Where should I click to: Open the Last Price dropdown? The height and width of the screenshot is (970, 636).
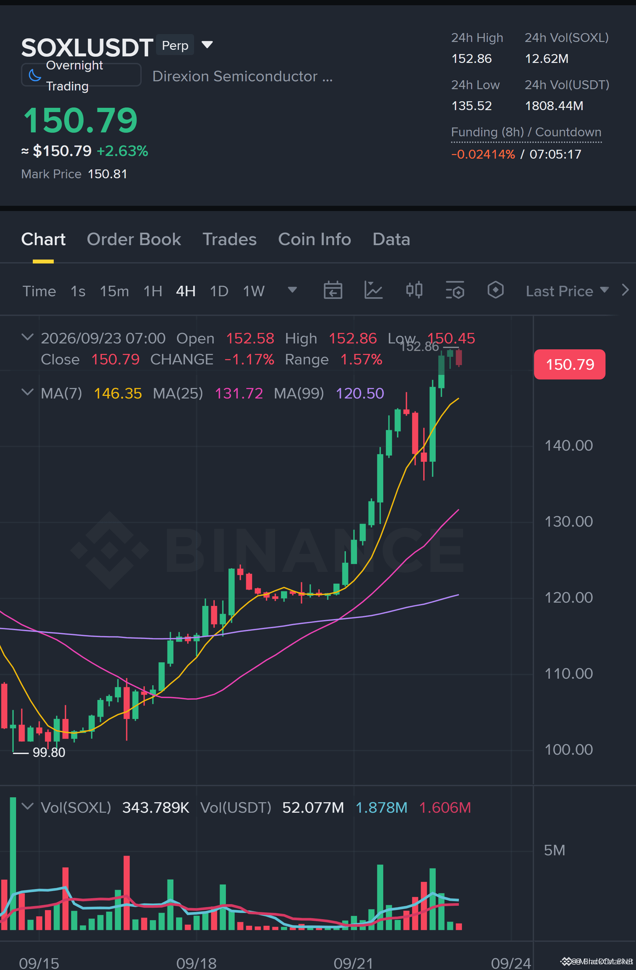567,291
